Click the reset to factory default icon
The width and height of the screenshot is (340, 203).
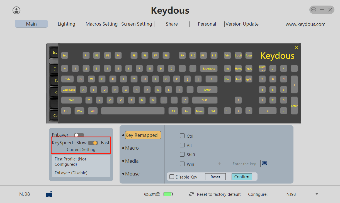191,194
